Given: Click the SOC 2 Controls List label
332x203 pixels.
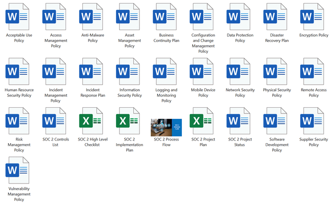Looking at the screenshot, I should point(55,142).
